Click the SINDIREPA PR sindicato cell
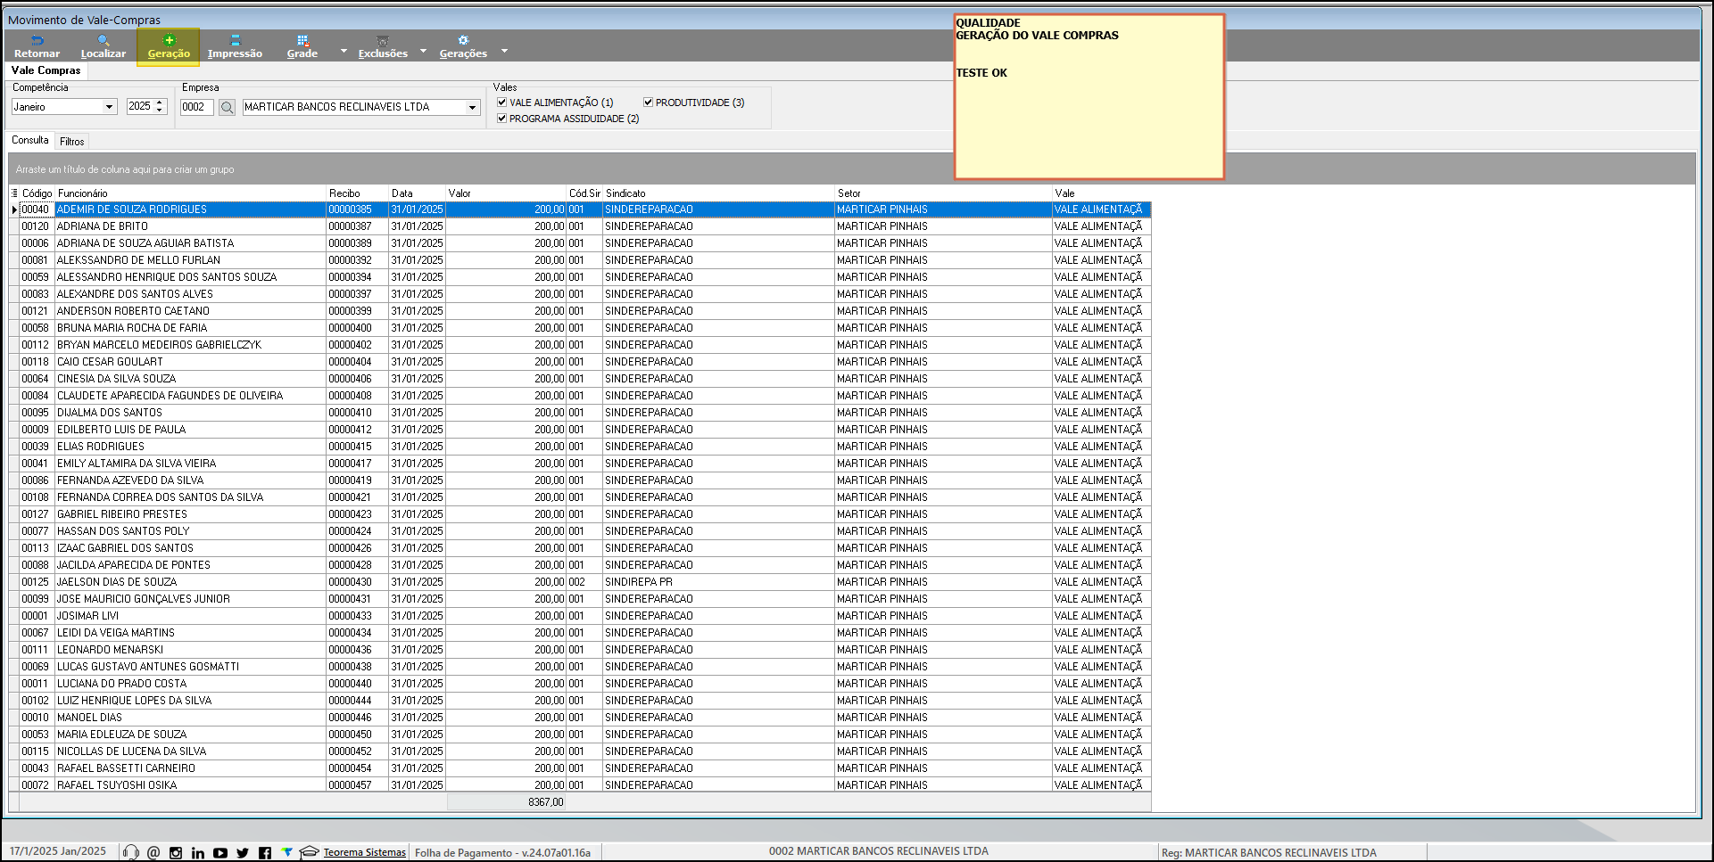The width and height of the screenshot is (1714, 862). 718,582
